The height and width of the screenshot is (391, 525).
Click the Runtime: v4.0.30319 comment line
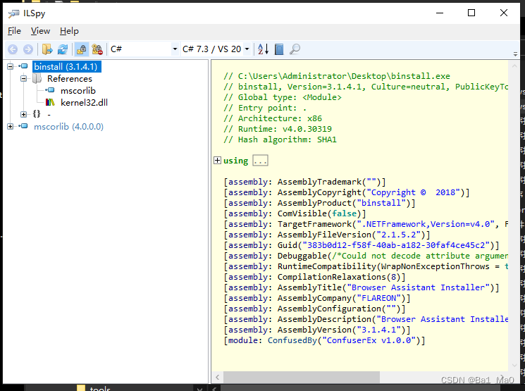278,129
